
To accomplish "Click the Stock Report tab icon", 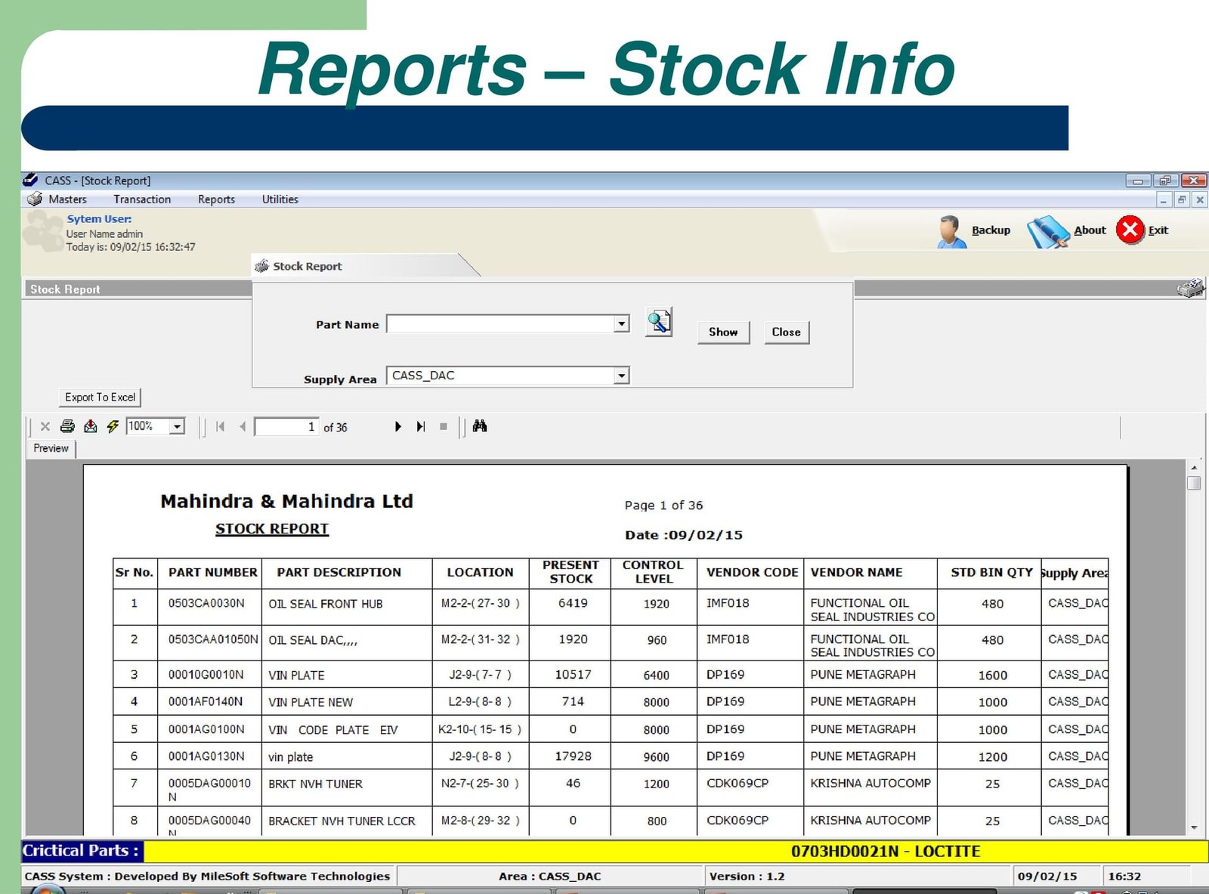I will point(262,266).
